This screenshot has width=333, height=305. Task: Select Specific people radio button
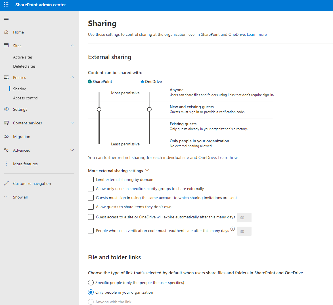[91, 283]
